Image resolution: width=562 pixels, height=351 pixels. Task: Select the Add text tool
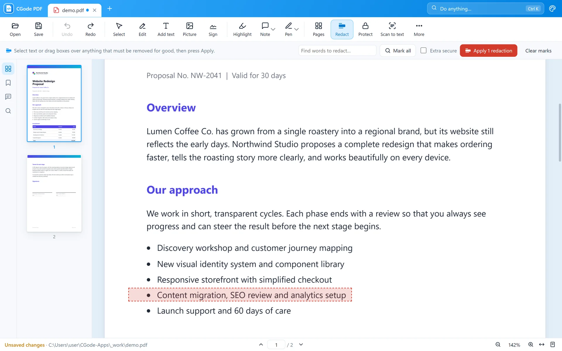pos(166,30)
